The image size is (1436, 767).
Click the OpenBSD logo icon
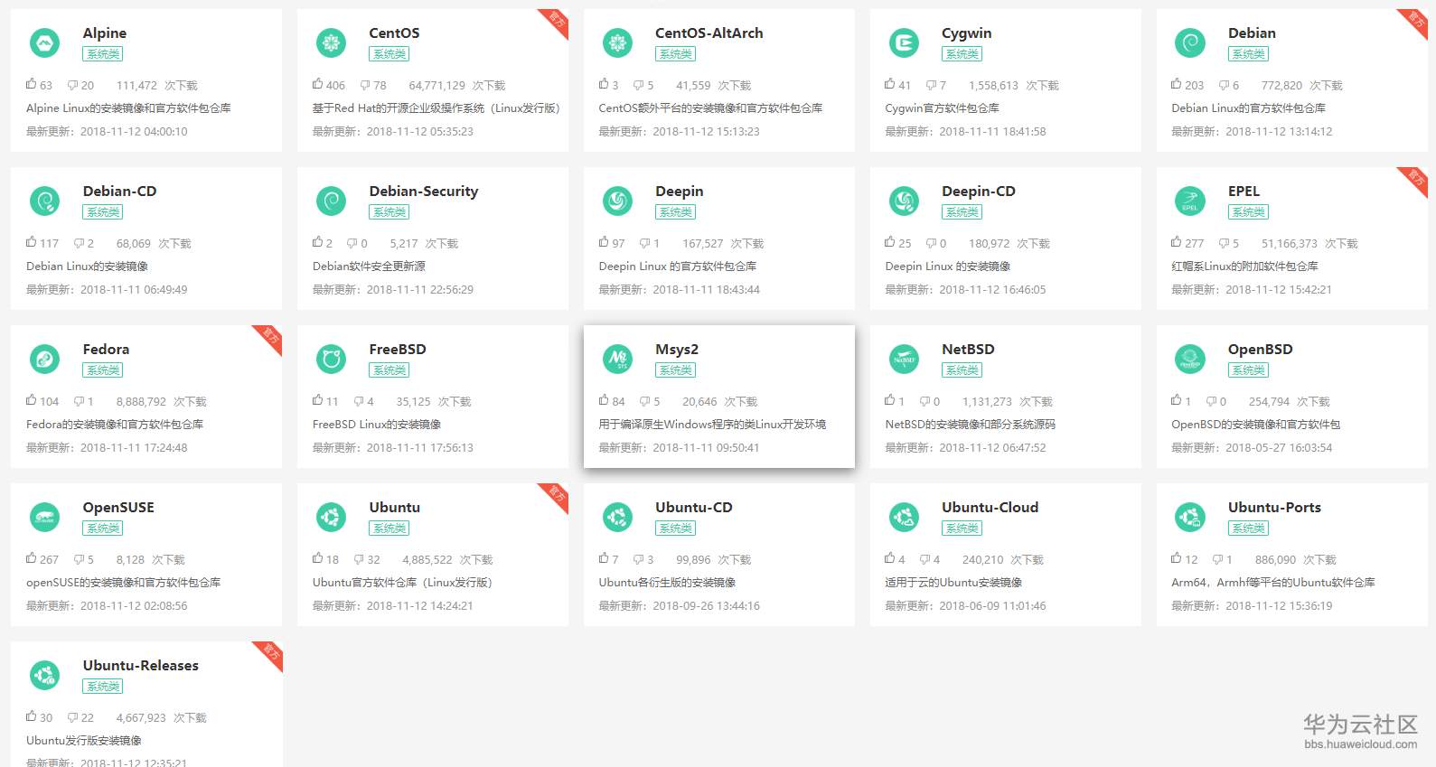click(x=1189, y=359)
